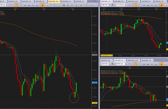The height and width of the screenshot is (109, 168).
Task: Click the 20:00 time marker triangle on the left chart
Action: tap(73, 10)
